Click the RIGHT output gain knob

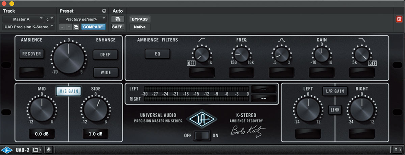pos(362,110)
